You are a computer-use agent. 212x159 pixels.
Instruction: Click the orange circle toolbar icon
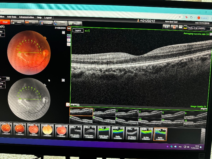[174, 27]
